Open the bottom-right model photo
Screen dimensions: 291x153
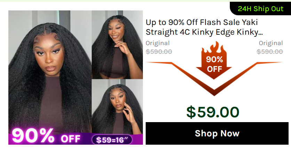pos(117,107)
